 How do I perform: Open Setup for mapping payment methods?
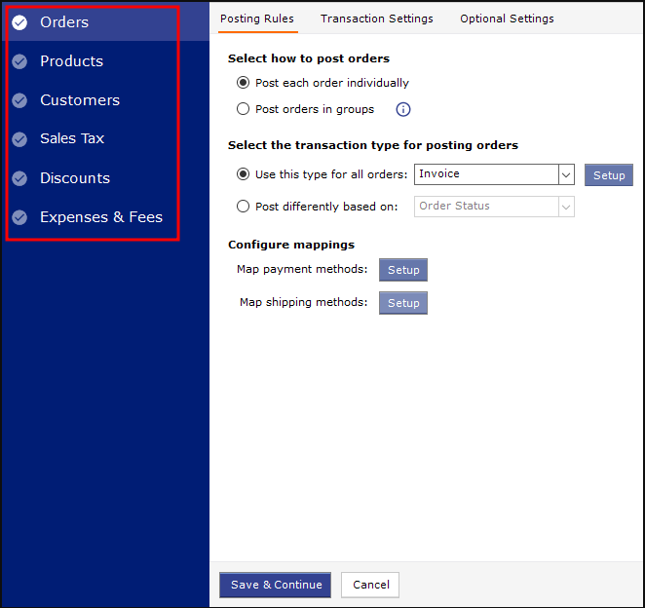403,270
